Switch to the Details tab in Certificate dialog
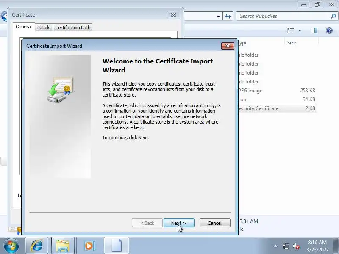The height and width of the screenshot is (254, 339). pyautogui.click(x=43, y=28)
